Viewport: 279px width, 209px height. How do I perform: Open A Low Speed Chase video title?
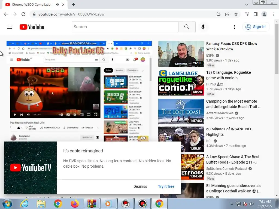[233, 159]
